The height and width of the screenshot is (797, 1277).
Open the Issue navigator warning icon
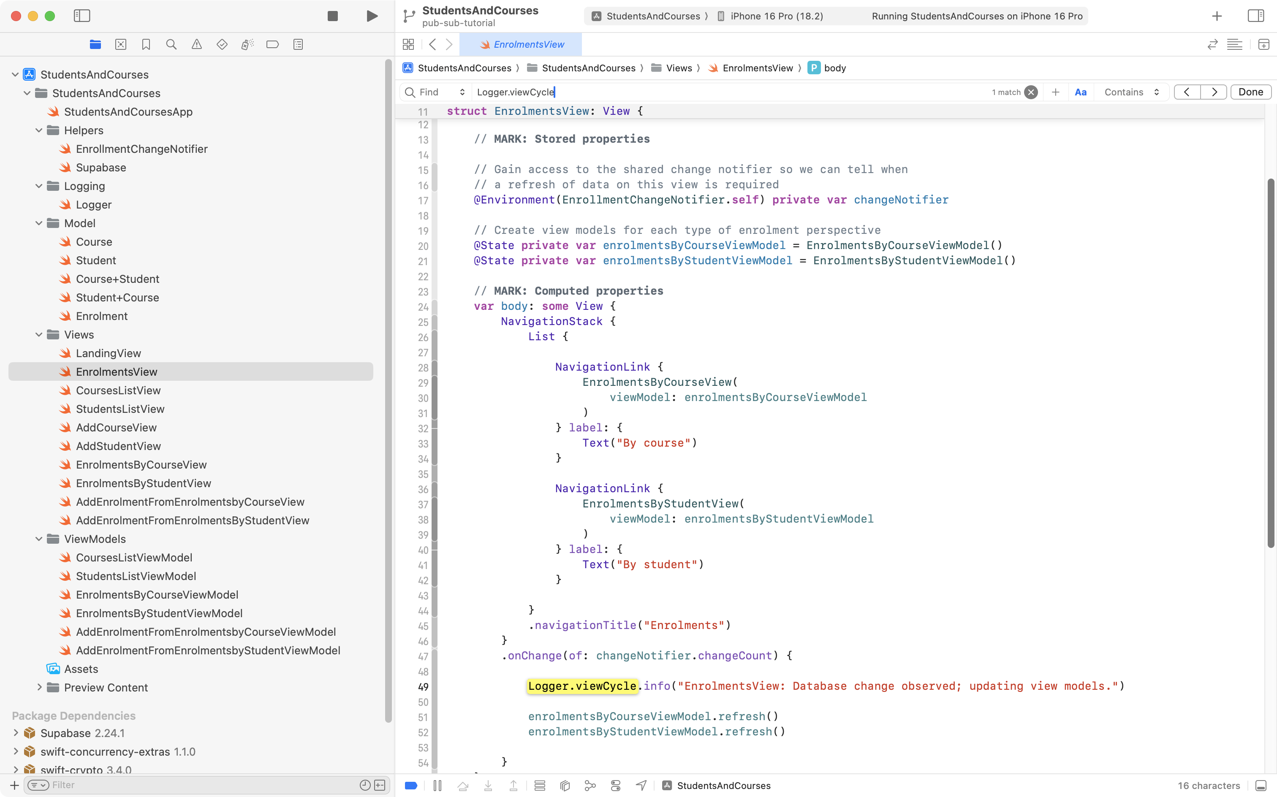197,44
